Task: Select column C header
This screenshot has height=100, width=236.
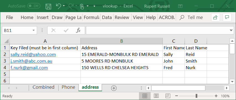Action: [x=174, y=41]
